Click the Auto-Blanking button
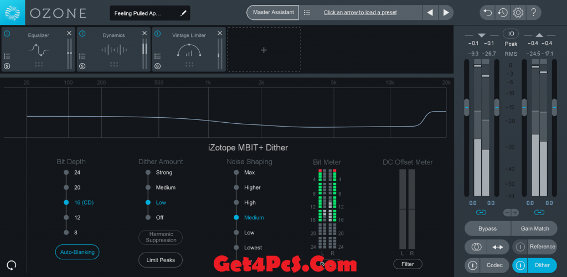 [x=77, y=252]
